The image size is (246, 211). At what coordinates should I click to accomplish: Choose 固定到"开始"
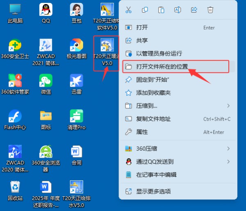click(x=178, y=80)
